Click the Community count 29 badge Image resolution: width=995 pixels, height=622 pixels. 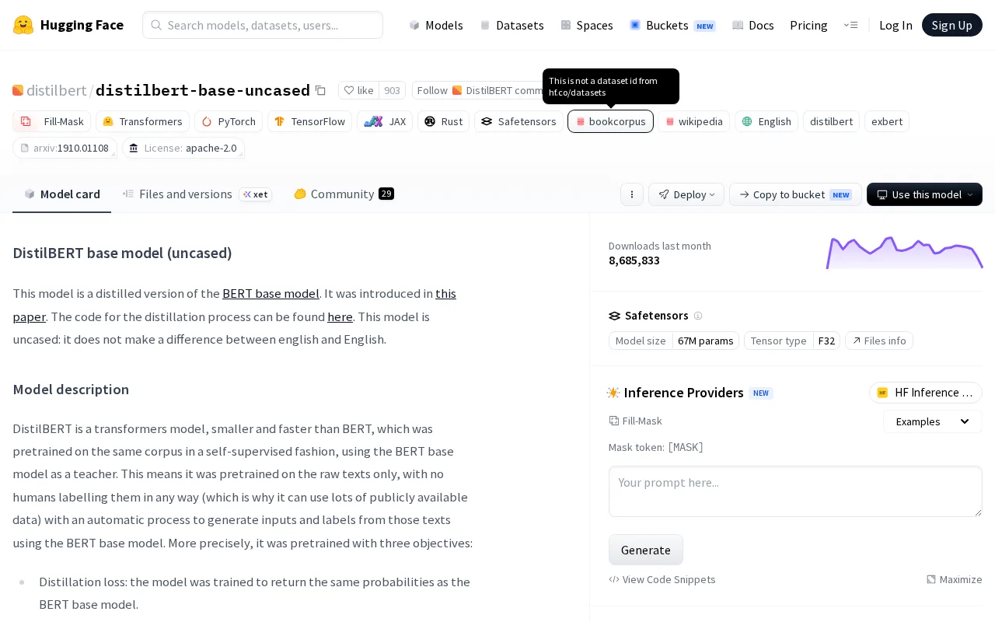click(x=386, y=194)
